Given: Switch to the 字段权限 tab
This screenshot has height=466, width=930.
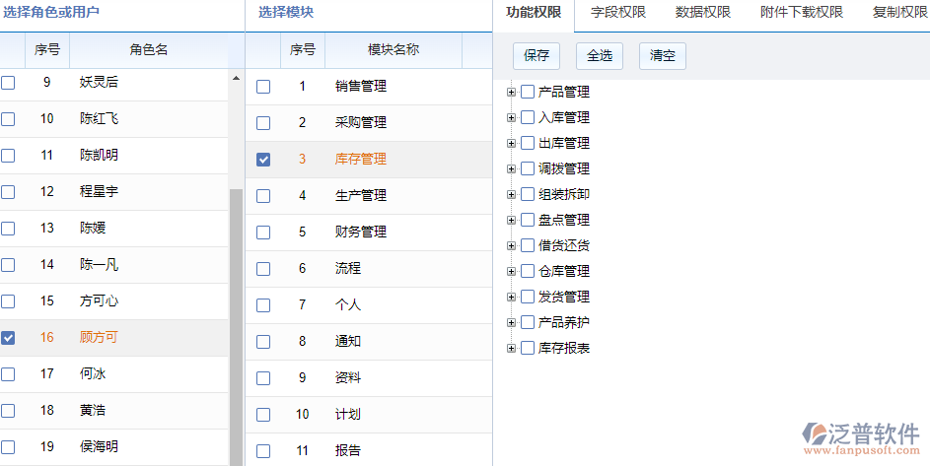Looking at the screenshot, I should click(x=618, y=13).
